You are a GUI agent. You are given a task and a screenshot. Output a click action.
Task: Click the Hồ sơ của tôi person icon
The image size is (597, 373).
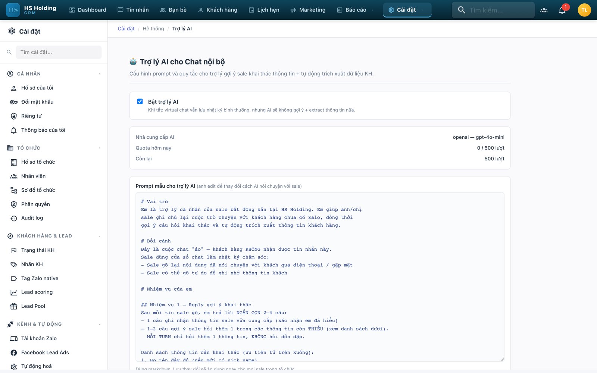click(x=14, y=88)
